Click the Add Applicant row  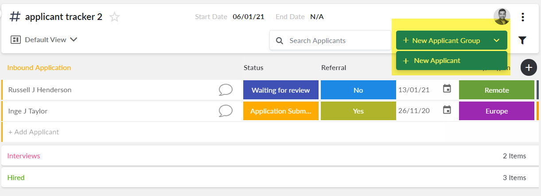270,132
